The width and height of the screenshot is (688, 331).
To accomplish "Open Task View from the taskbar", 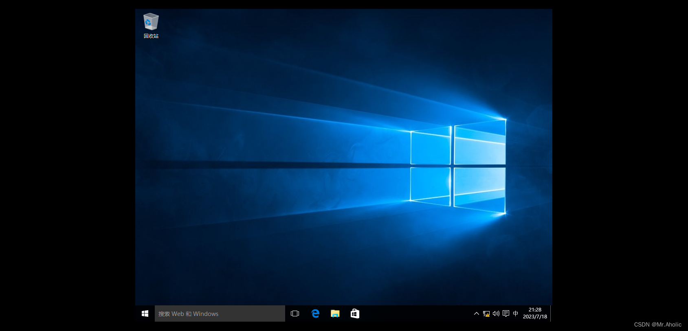I will tap(295, 313).
